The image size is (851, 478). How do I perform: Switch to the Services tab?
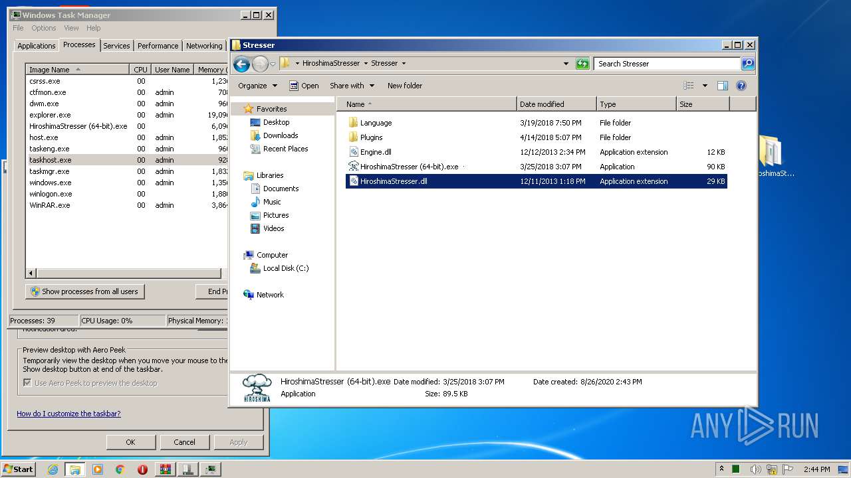point(116,46)
